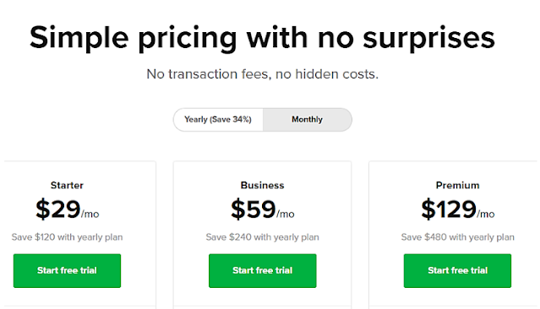
Task: Click the word 'surprises' in the headline
Action: point(428,39)
